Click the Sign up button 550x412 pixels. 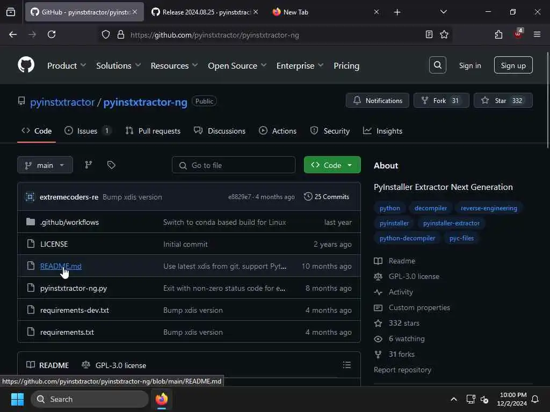click(x=513, y=65)
